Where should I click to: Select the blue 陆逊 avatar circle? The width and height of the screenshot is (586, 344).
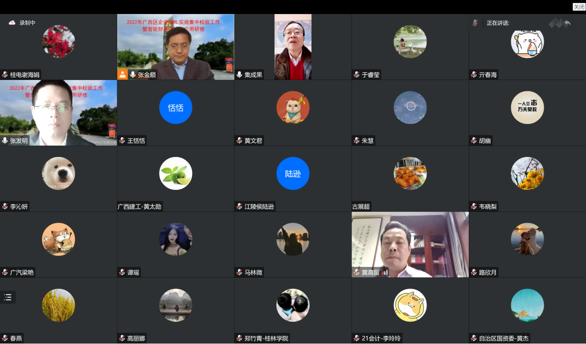pos(293,173)
